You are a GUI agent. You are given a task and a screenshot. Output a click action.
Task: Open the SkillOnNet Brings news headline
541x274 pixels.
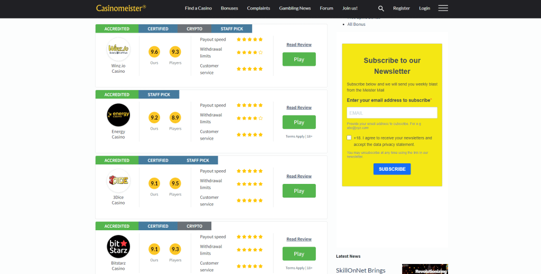(x=360, y=270)
